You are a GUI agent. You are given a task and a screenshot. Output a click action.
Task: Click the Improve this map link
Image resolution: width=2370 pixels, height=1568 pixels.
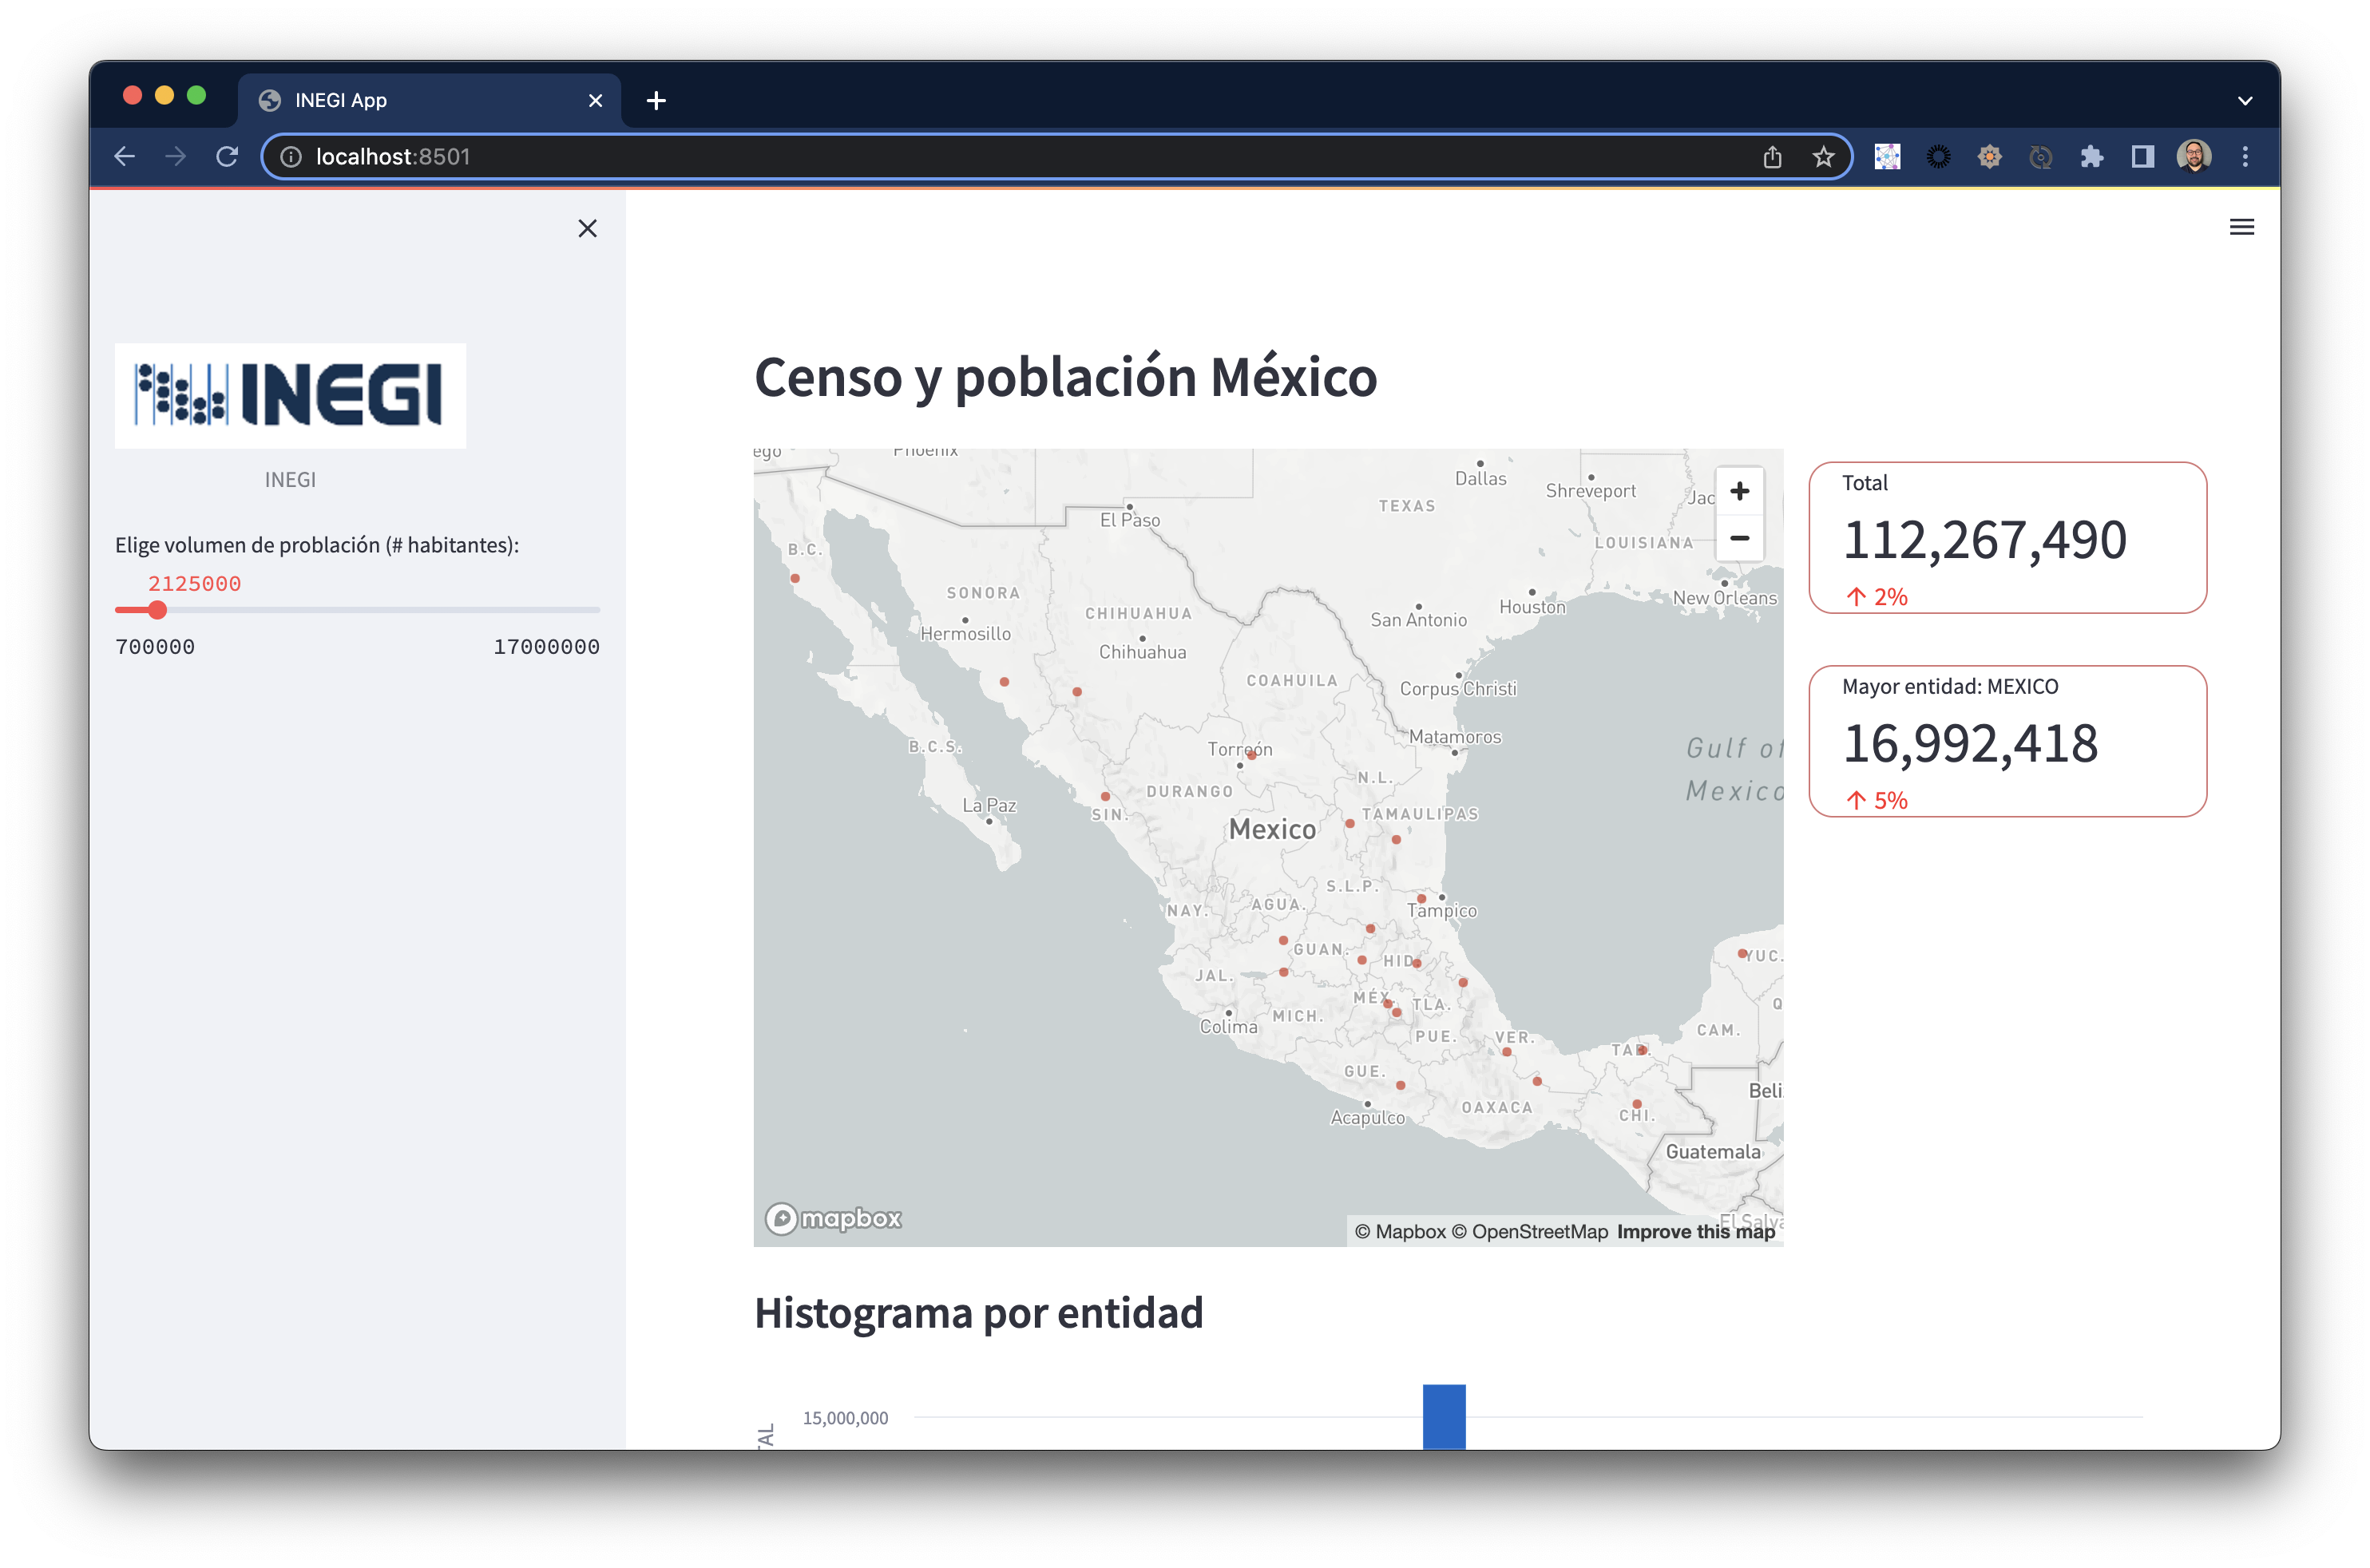click(x=1695, y=1231)
